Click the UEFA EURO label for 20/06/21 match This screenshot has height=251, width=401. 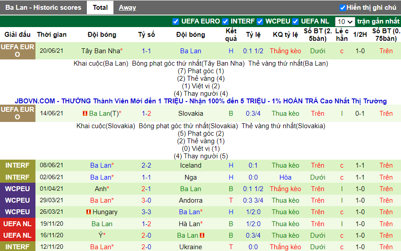pyautogui.click(x=17, y=51)
